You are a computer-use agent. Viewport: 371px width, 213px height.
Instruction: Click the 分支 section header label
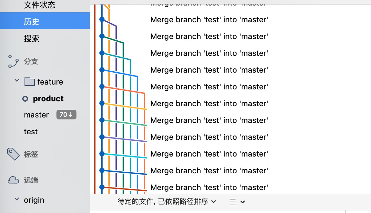(31, 62)
